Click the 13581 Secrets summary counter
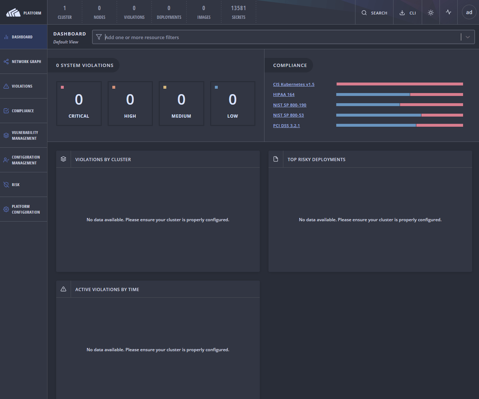479x399 pixels. (x=238, y=12)
